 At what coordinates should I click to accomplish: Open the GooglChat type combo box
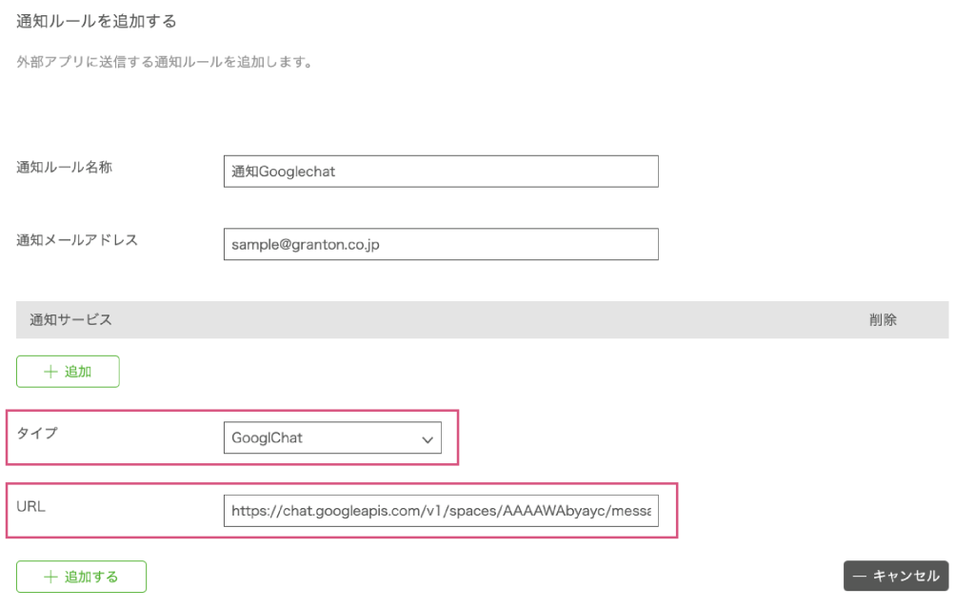[331, 438]
